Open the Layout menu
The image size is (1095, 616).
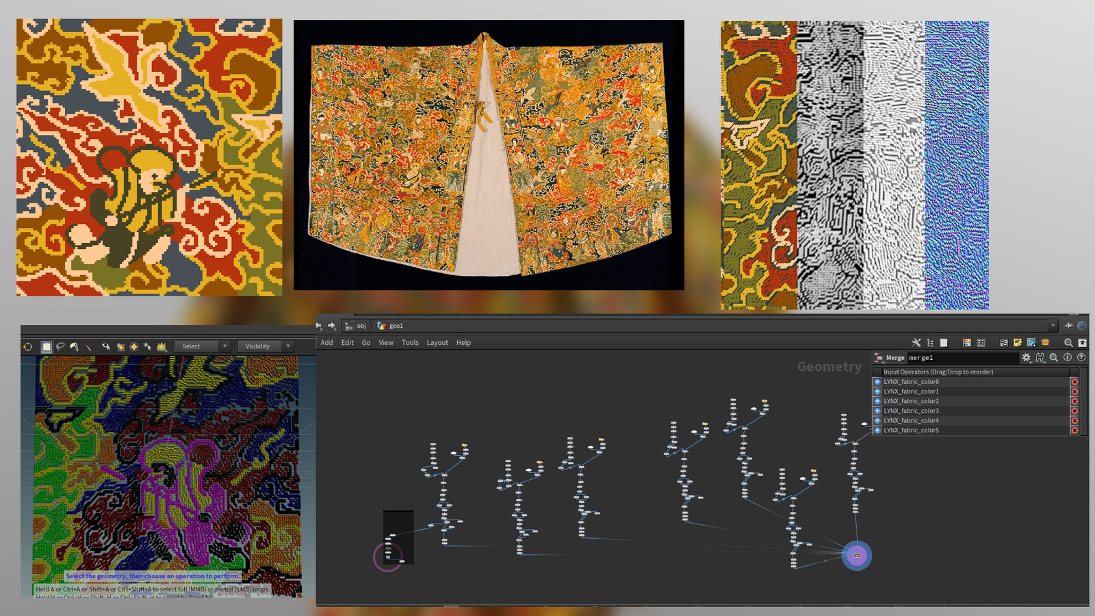(x=437, y=343)
